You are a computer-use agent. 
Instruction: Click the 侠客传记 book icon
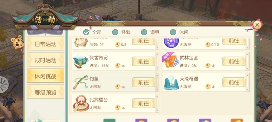[x=80, y=62]
